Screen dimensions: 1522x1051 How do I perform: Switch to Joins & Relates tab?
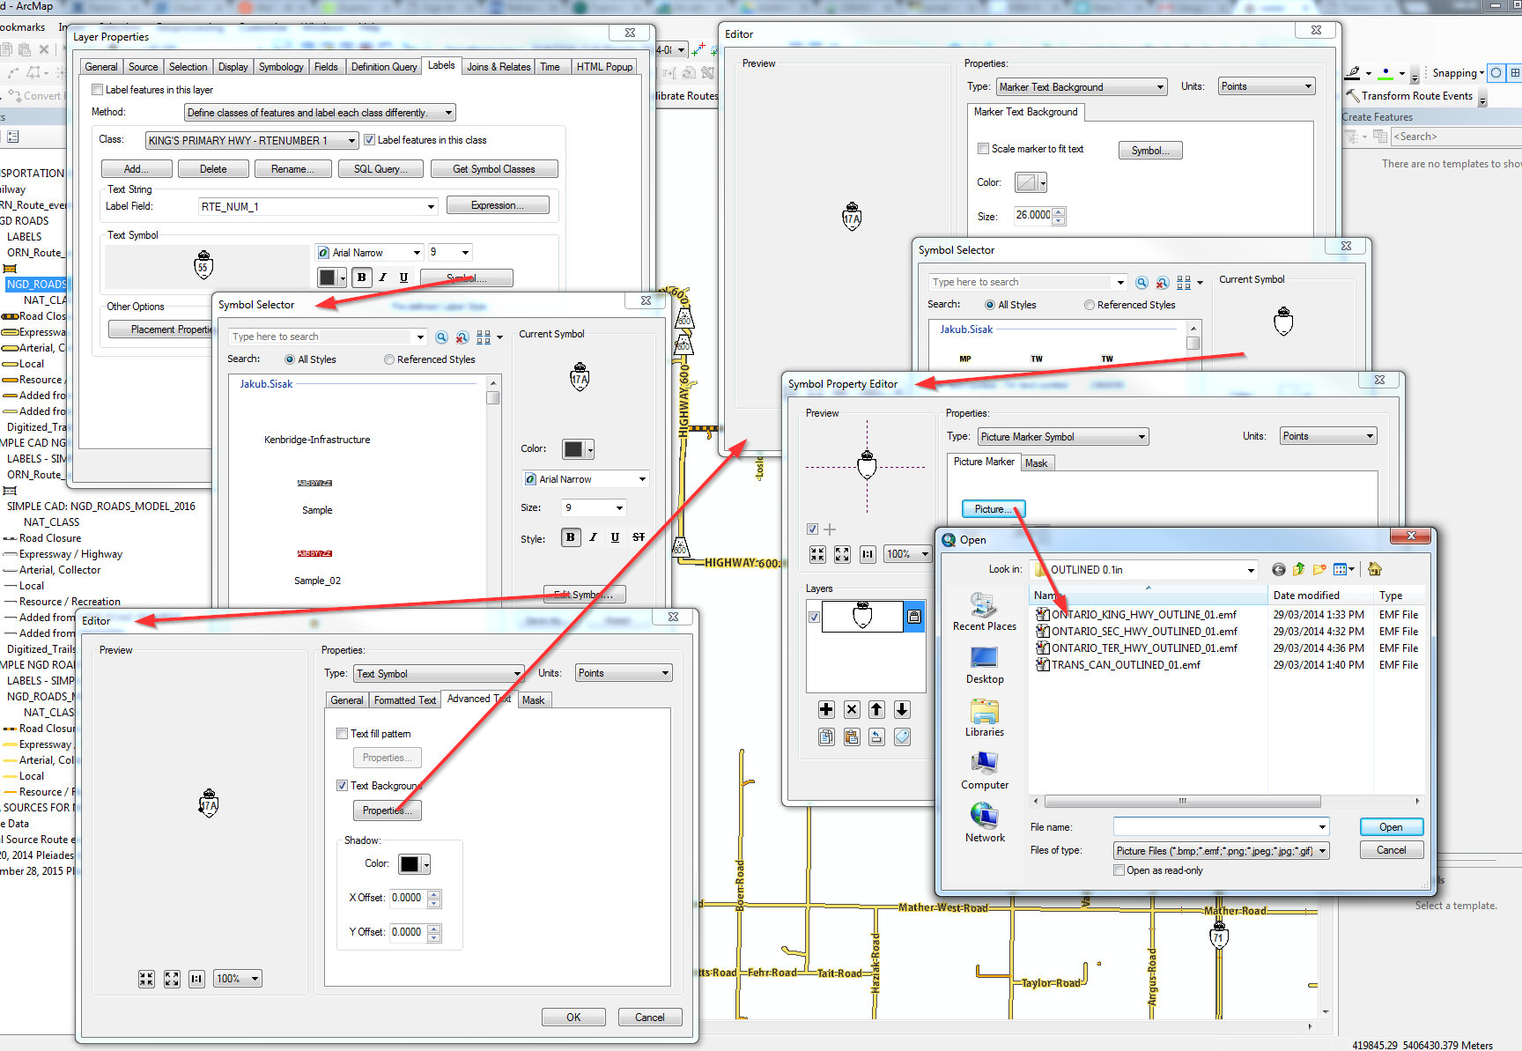click(x=499, y=67)
